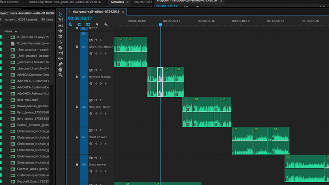Screen dimensions: 329x185
Task: Toggle Snap magnet icon in timeline
Action: click(79, 25)
